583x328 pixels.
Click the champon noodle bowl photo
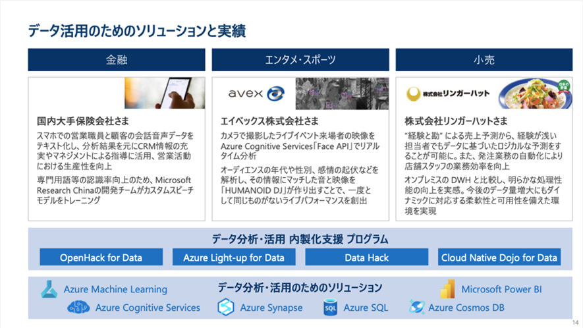(535, 94)
